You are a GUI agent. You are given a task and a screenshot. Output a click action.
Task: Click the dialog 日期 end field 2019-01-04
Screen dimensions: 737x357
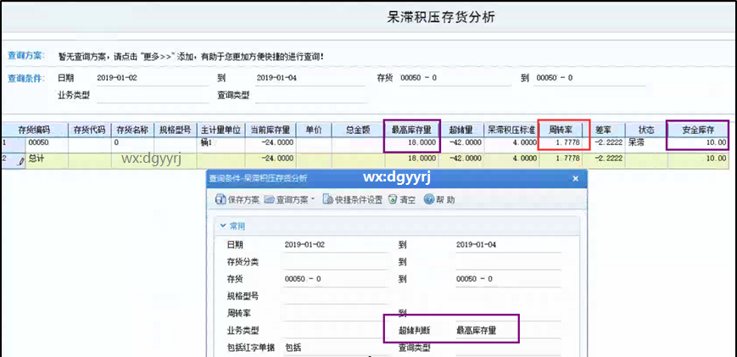(508, 245)
